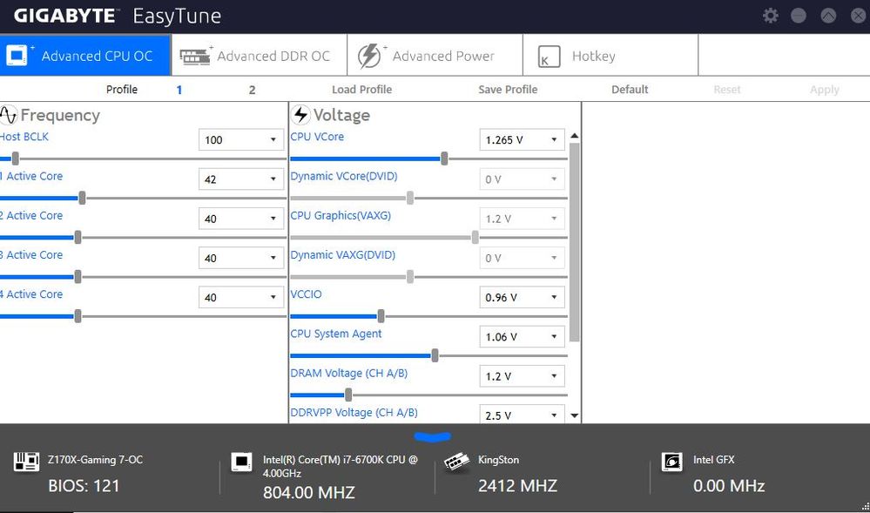This screenshot has height=513, width=870.
Task: Click the motherboard icon for Z170X-Gaming 7-OC
Action: 26,462
